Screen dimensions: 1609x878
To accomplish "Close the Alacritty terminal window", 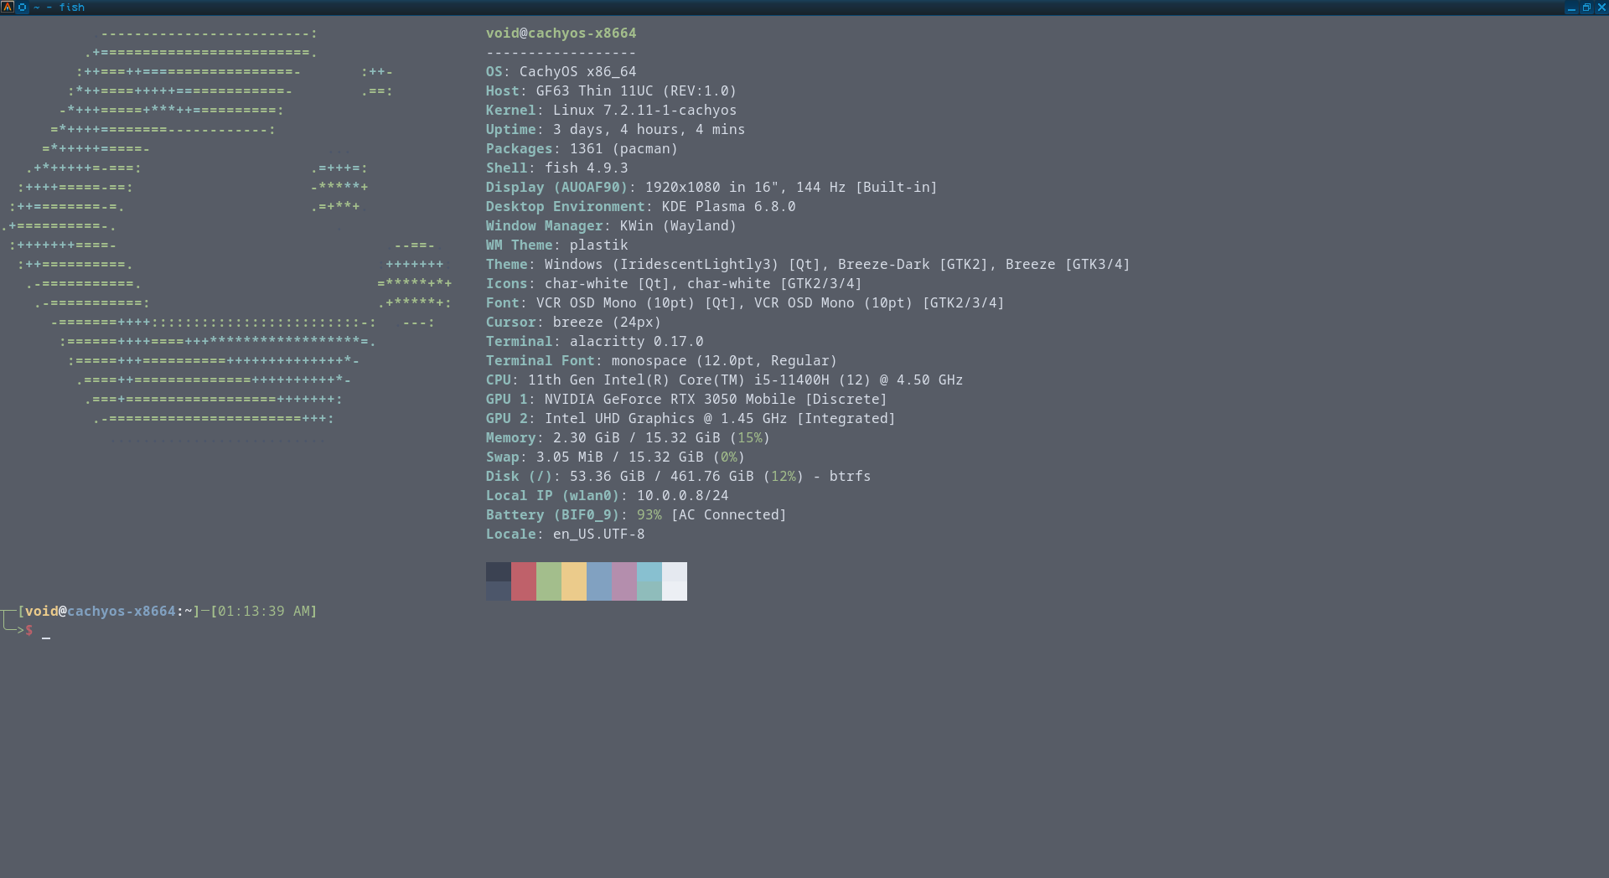I will 1601,8.
